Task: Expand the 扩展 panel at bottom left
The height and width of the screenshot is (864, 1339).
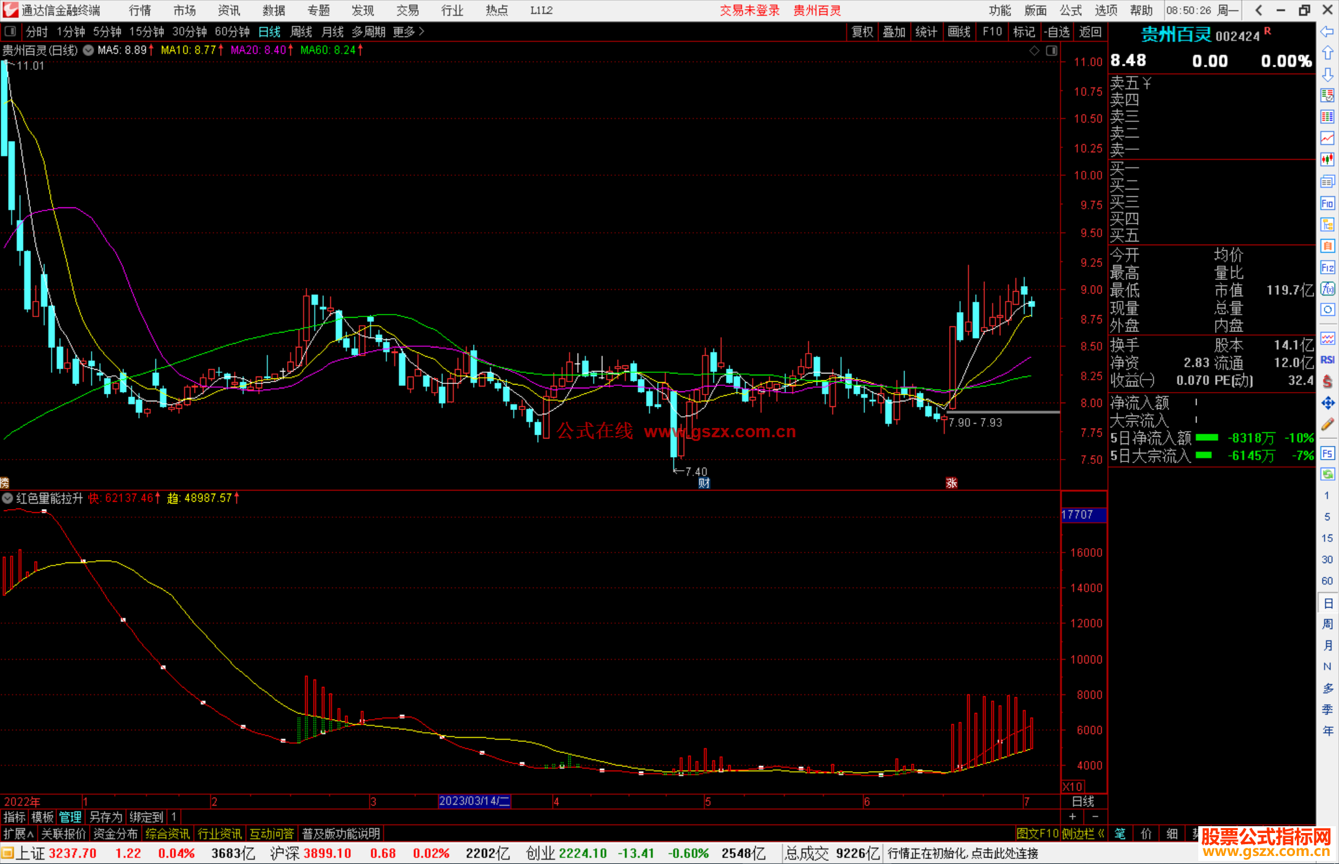Action: point(18,834)
